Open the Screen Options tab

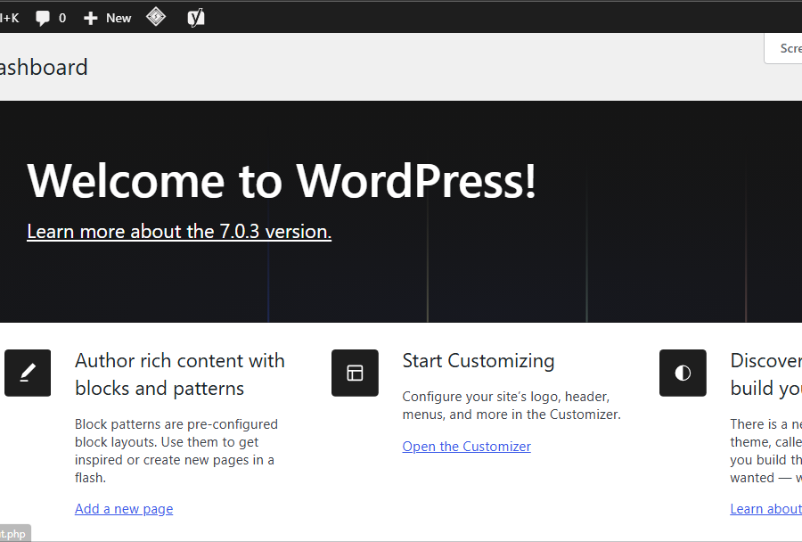783,49
